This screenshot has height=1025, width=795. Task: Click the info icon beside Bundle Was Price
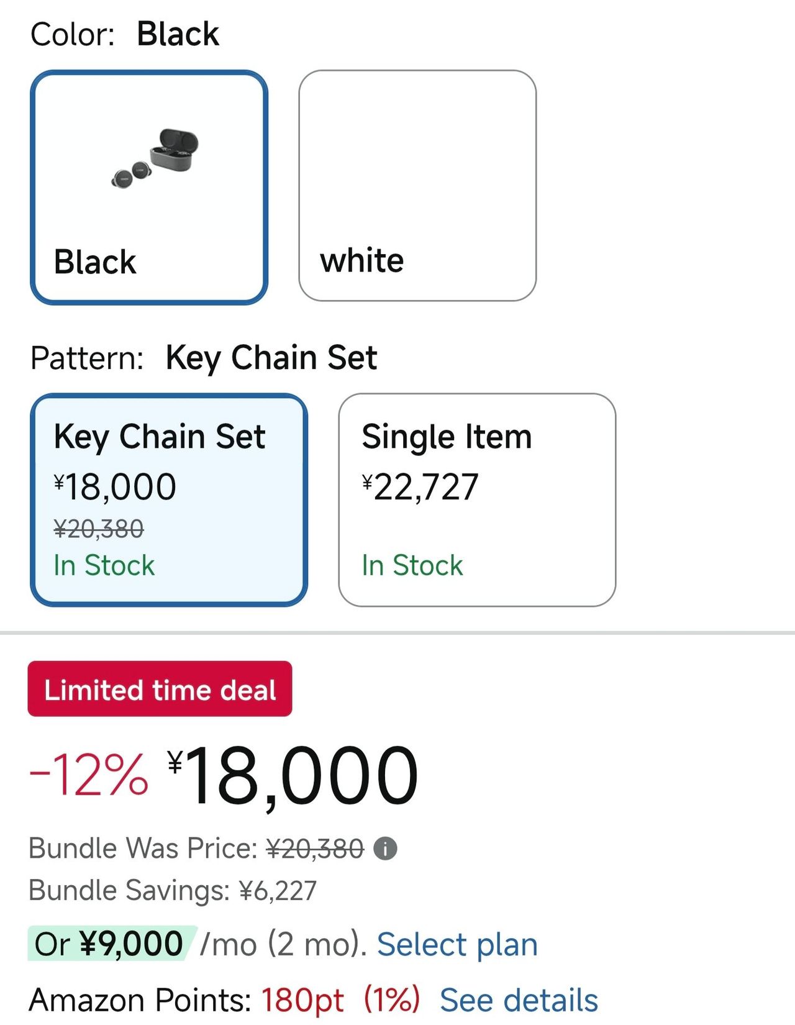(385, 849)
